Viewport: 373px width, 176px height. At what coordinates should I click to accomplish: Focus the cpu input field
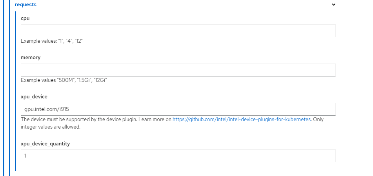tap(178, 31)
